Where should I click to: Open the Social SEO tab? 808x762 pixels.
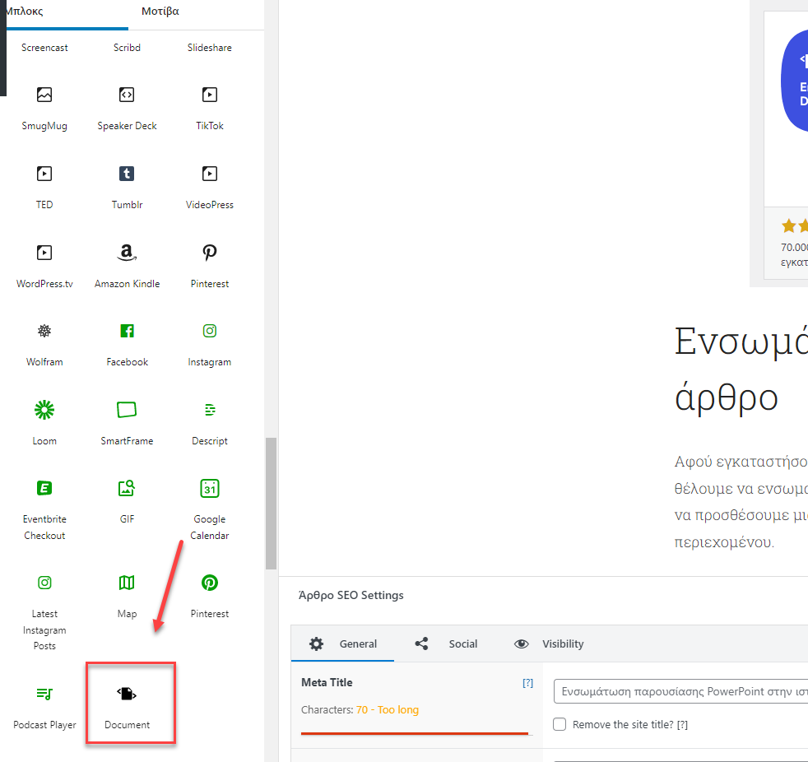click(x=446, y=644)
